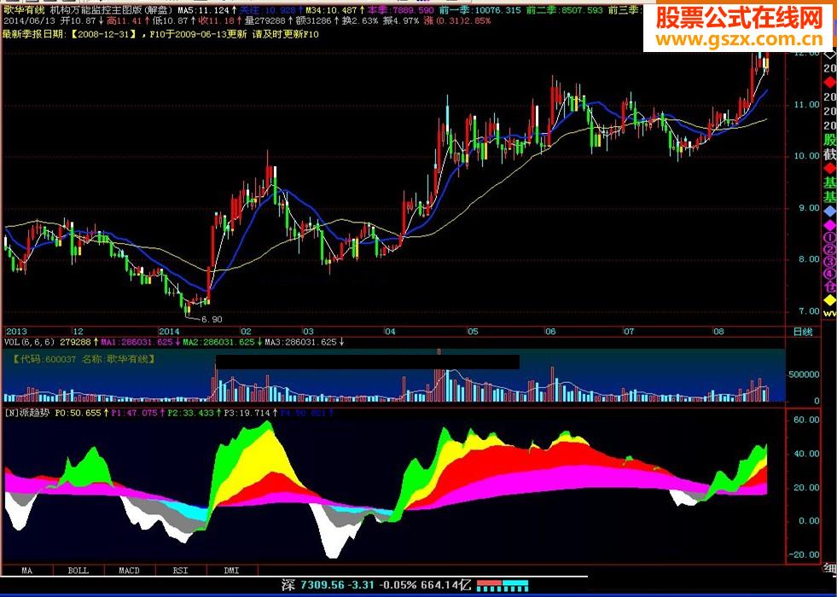Switch to the MA indicator tab

pyautogui.click(x=26, y=571)
